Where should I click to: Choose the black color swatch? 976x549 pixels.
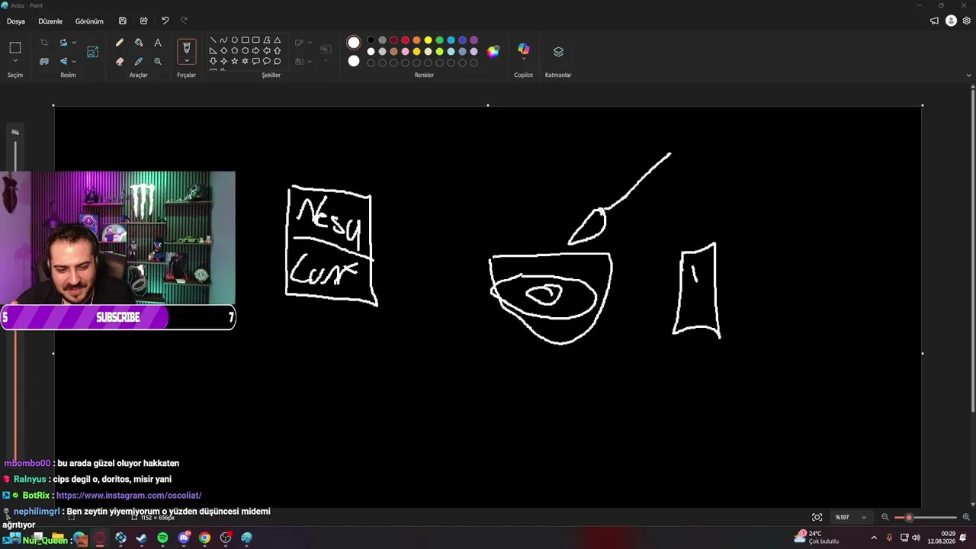[x=371, y=40]
